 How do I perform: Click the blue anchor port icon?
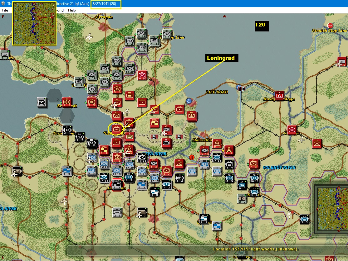pyautogui.click(x=189, y=101)
